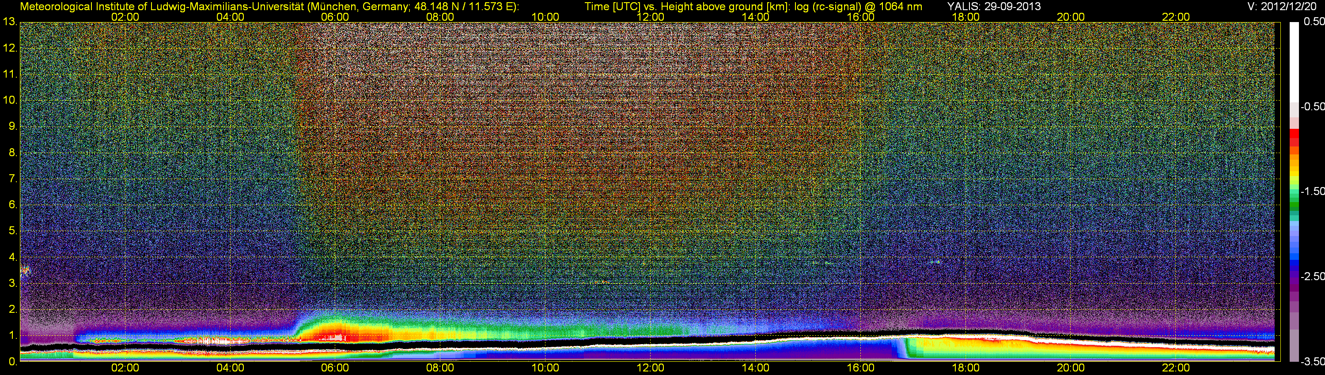Select the 12:00 label on the top time axis

[x=650, y=17]
